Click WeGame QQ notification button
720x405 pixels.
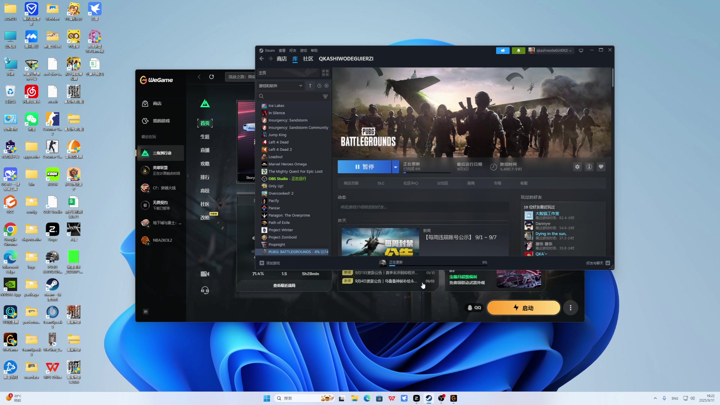tap(474, 308)
